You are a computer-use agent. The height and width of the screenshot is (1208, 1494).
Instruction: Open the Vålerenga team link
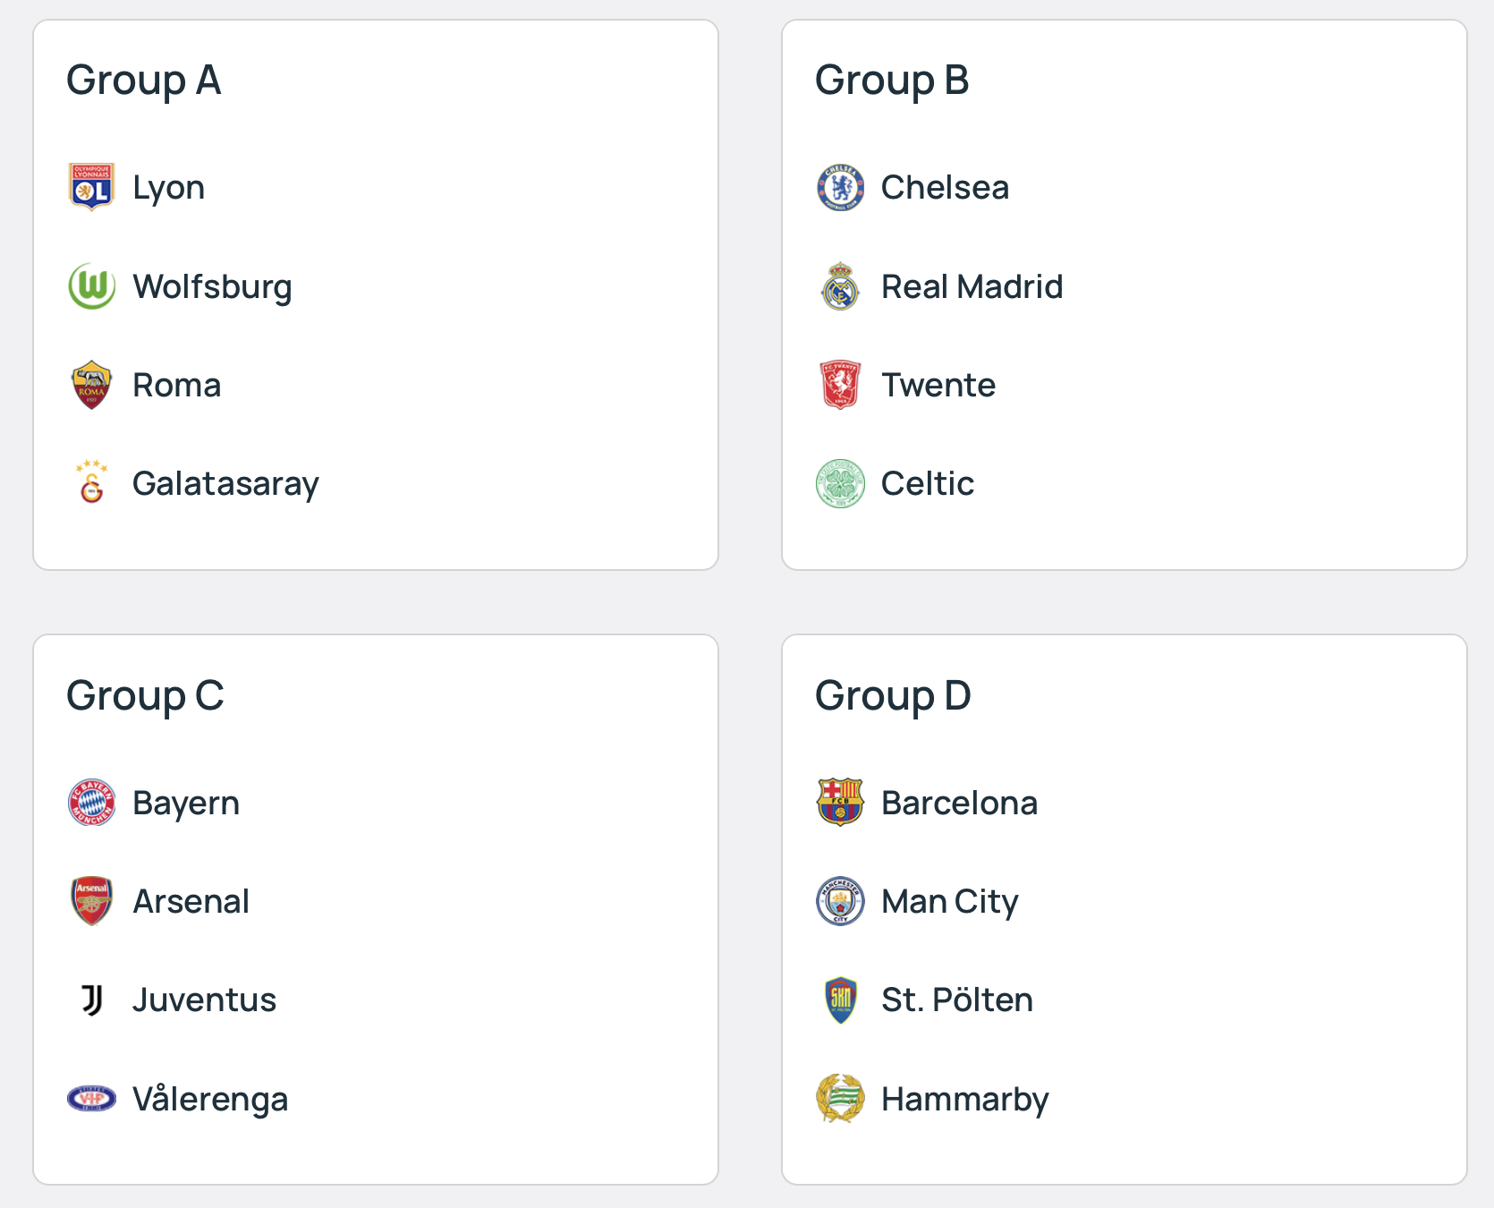click(210, 1099)
